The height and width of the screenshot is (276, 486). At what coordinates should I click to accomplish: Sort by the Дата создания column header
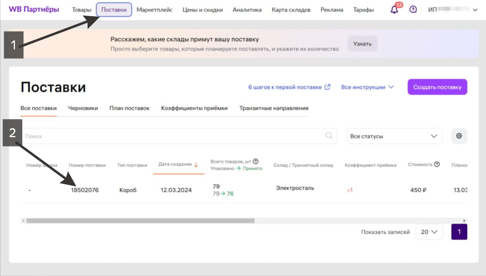(x=175, y=164)
